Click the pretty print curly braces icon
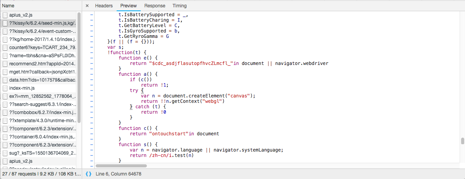The width and height of the screenshot is (465, 179). (x=88, y=174)
